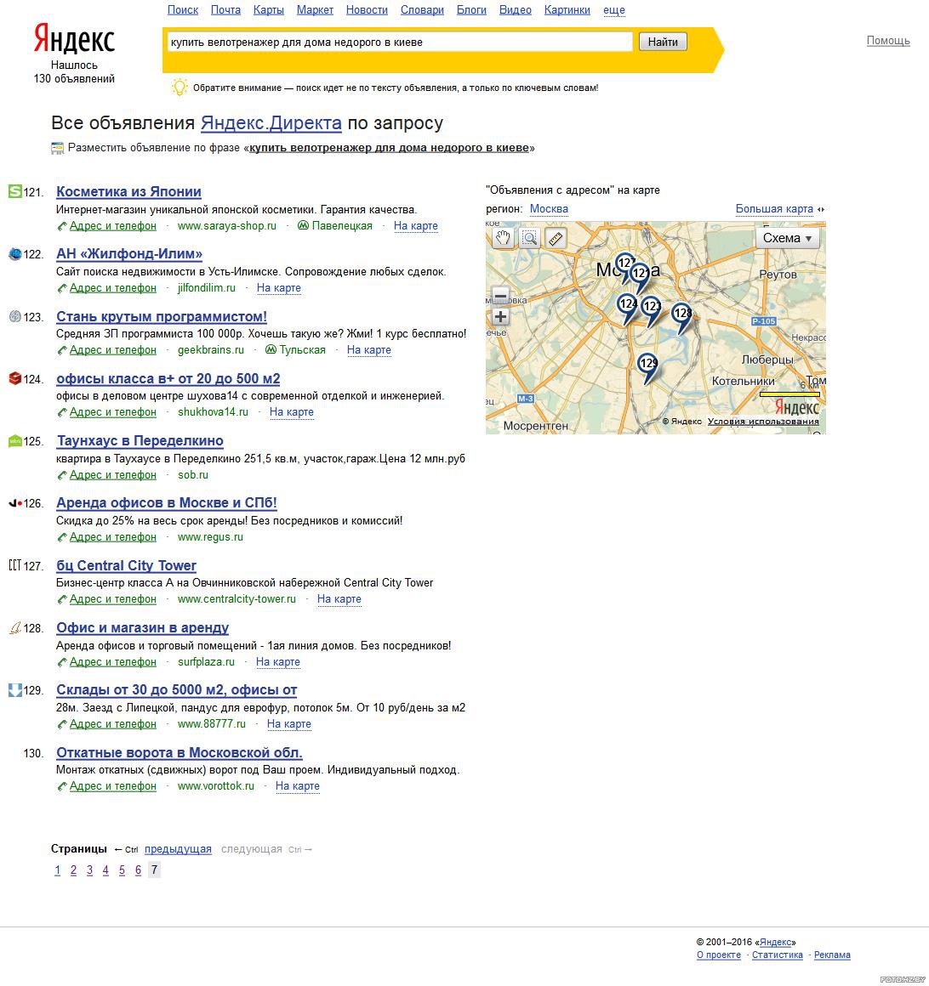Click the lightbulb hint icon
This screenshot has width=929, height=986.
tap(180, 87)
